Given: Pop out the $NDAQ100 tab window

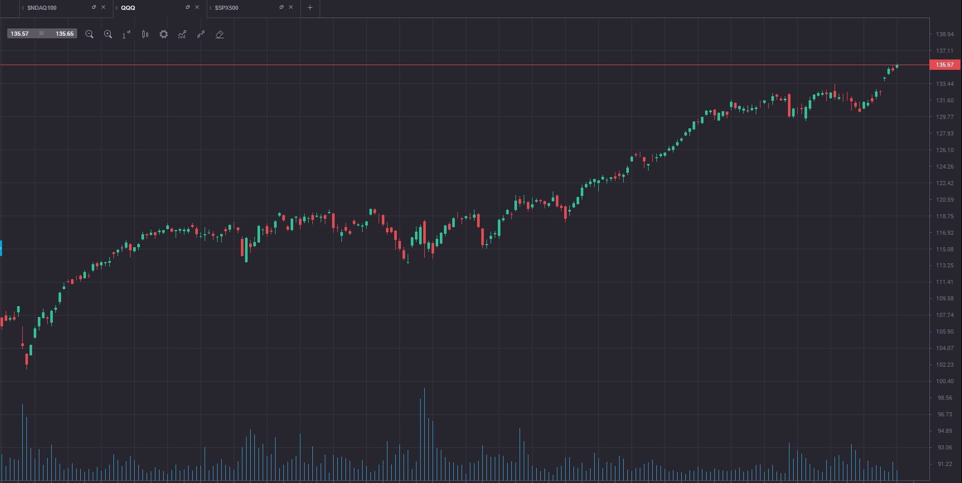Looking at the screenshot, I should coord(94,7).
